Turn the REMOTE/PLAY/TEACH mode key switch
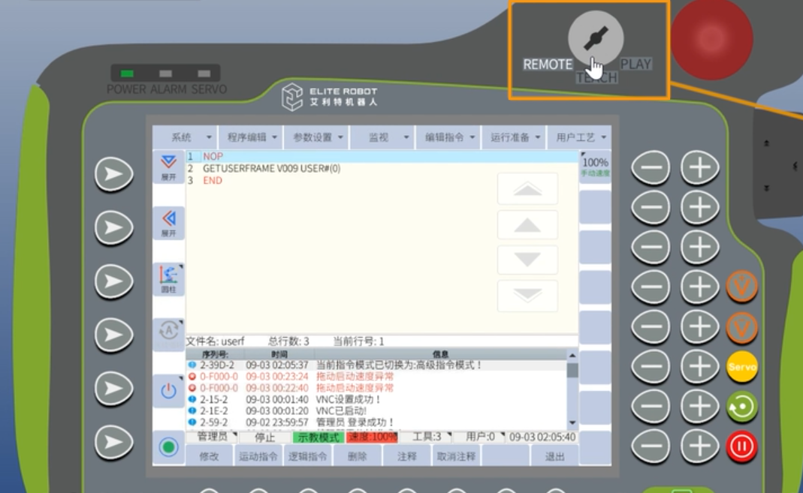 (596, 38)
